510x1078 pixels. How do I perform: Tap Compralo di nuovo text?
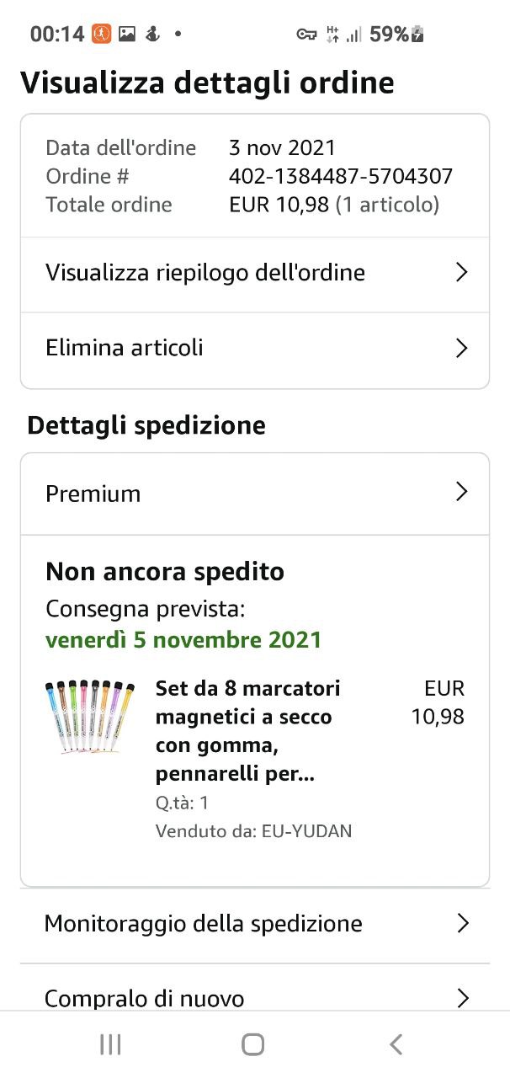click(x=144, y=999)
